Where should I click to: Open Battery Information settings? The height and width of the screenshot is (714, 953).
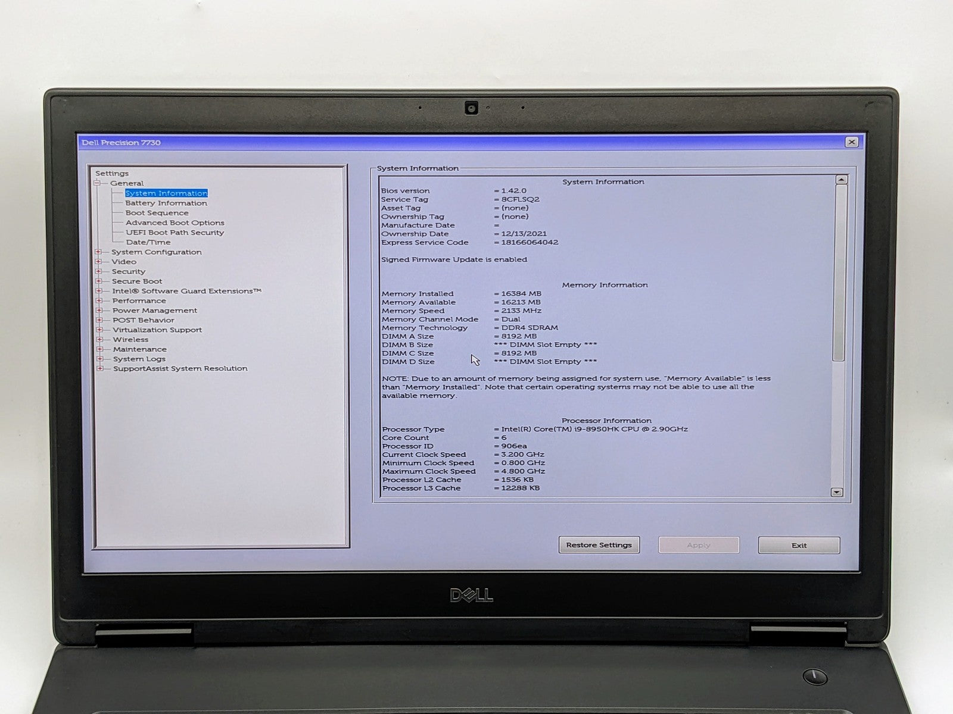coord(166,203)
